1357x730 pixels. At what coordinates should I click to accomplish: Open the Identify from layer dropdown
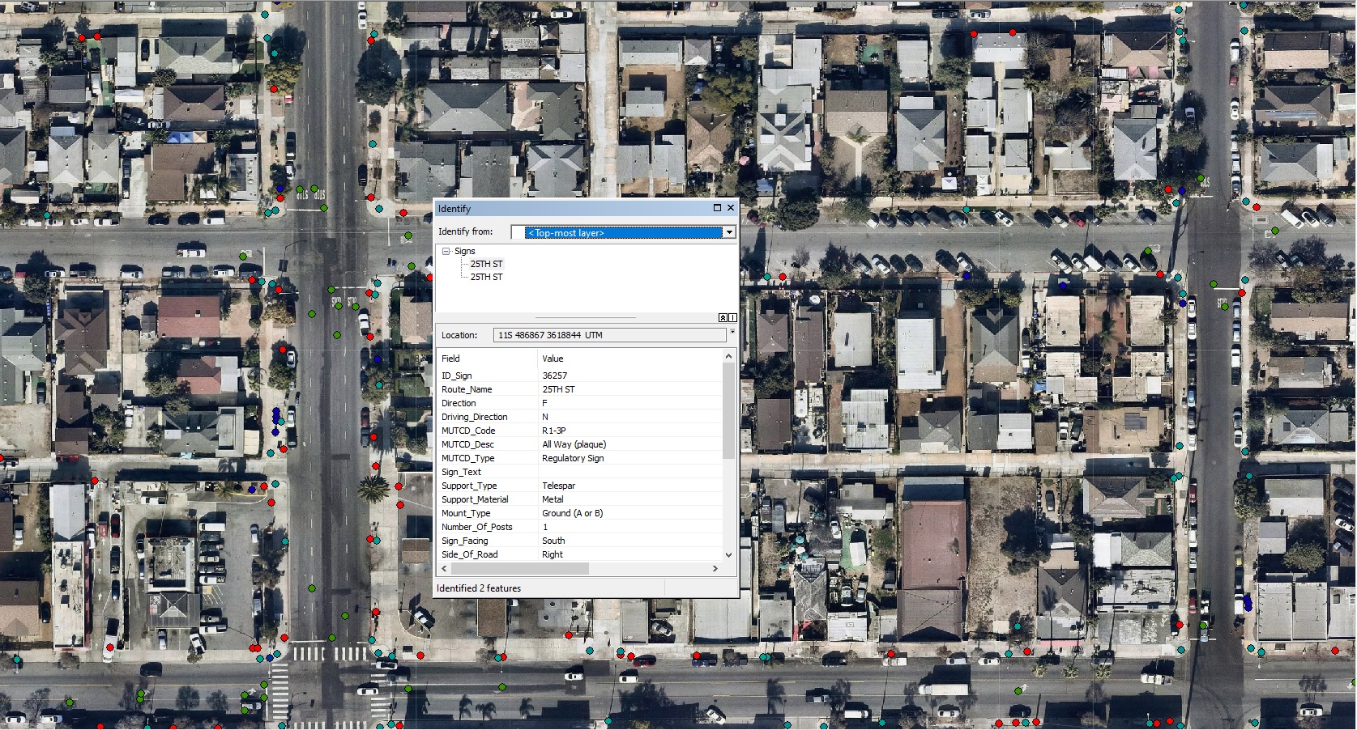729,232
